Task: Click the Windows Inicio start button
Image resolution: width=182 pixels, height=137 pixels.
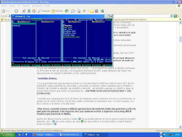Action: [8, 134]
